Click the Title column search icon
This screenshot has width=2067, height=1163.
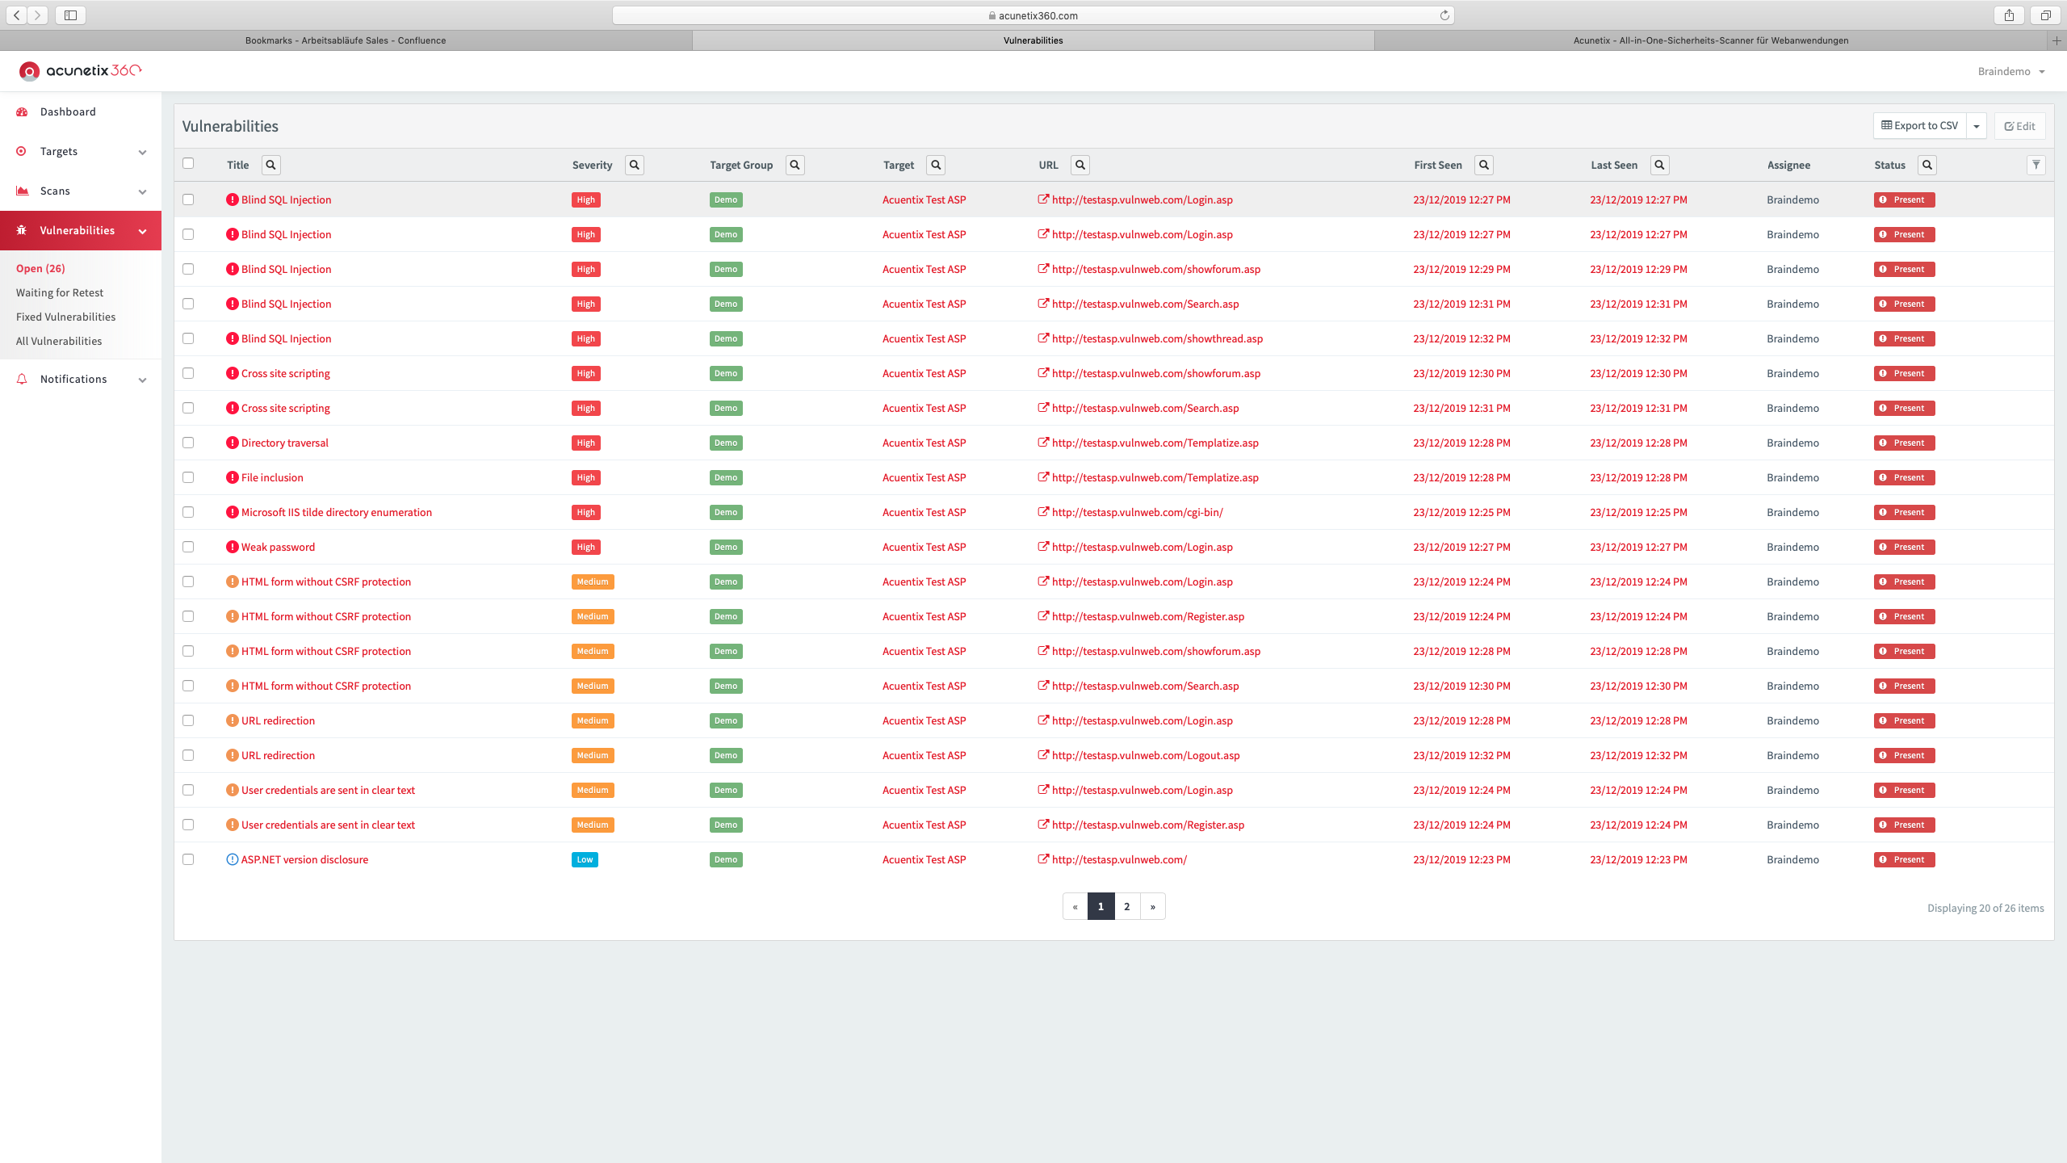pyautogui.click(x=271, y=165)
